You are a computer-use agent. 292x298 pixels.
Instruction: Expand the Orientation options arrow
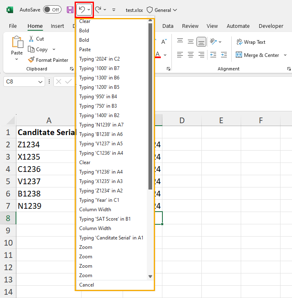220,42
